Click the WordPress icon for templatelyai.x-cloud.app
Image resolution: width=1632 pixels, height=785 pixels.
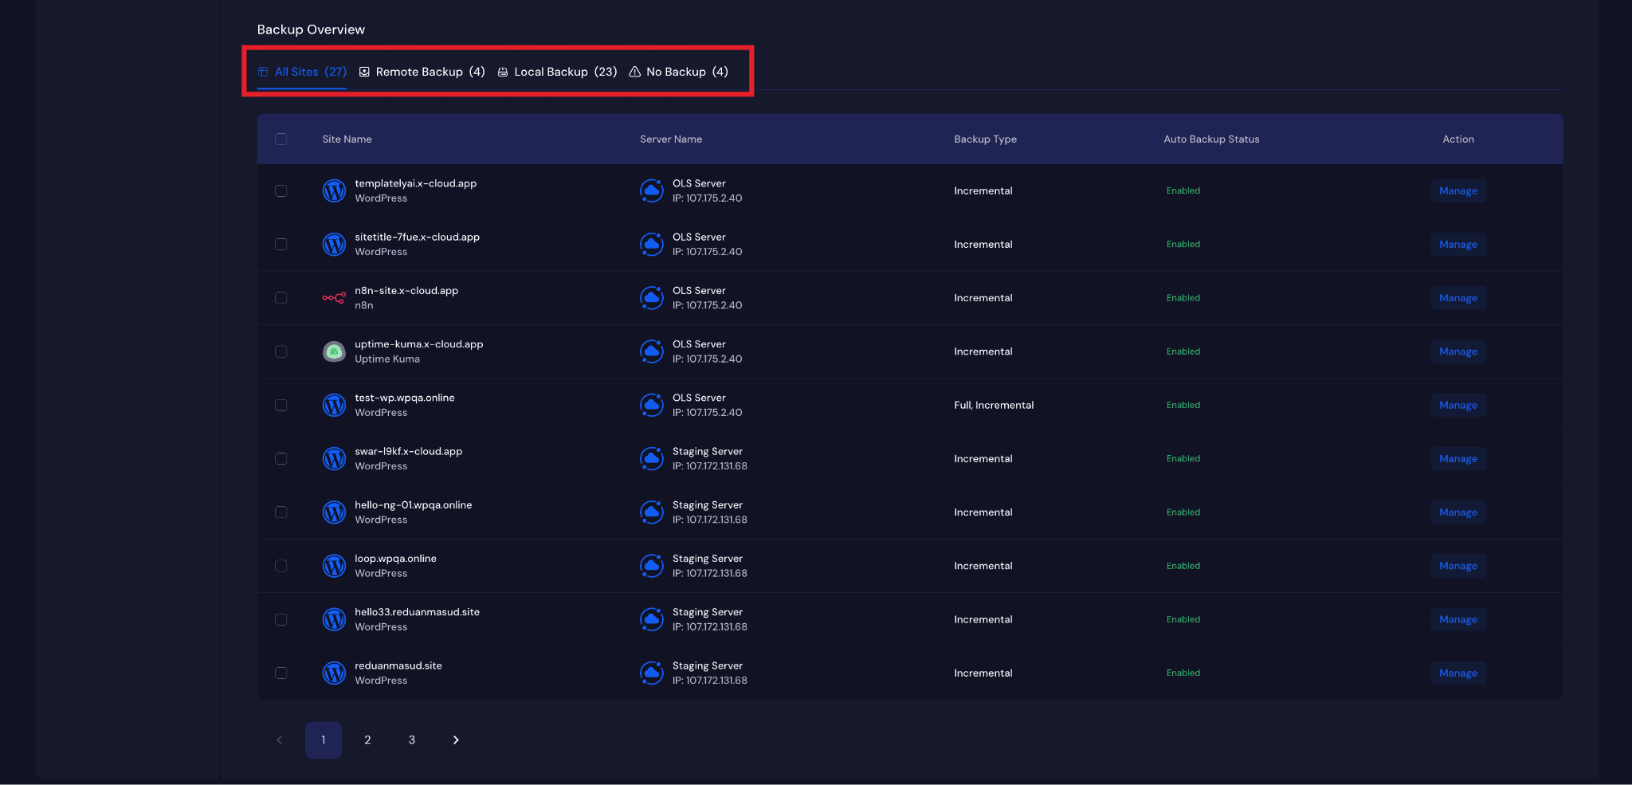334,191
